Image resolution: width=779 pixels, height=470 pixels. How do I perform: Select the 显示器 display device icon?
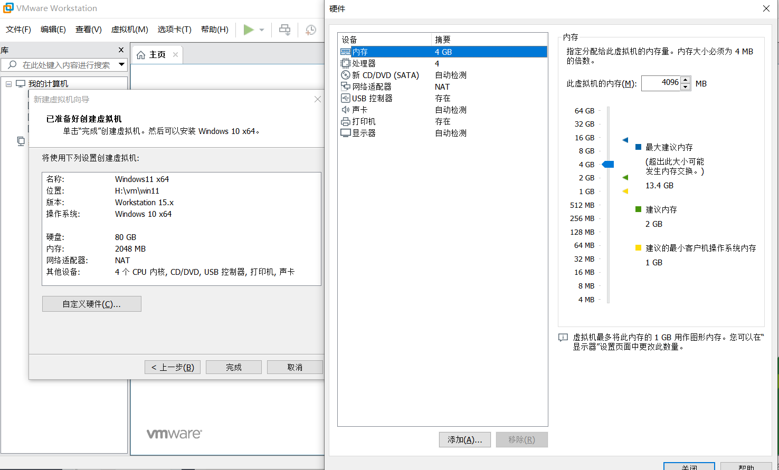tap(346, 133)
